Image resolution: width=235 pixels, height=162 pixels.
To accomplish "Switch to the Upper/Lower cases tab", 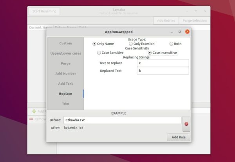I will [x=65, y=53].
